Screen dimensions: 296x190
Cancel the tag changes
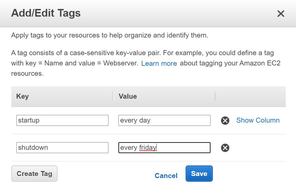166,176
